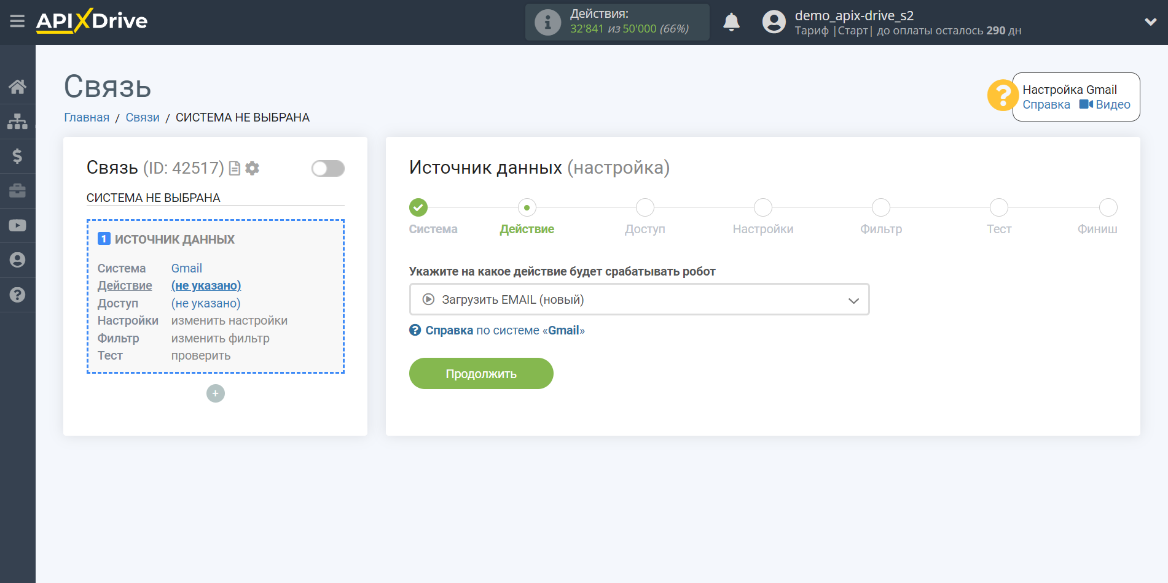
Task: Open Видео link for Gmail setup
Action: click(x=1105, y=104)
